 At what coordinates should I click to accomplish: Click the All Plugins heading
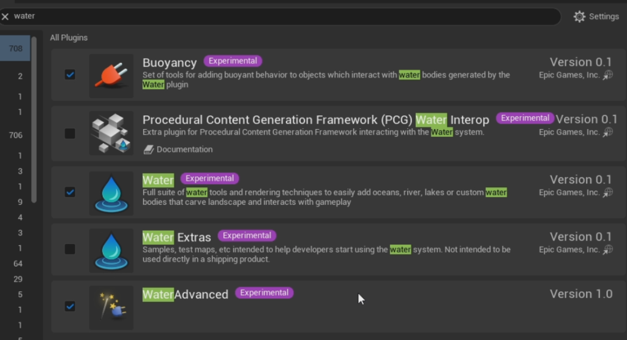coord(69,37)
